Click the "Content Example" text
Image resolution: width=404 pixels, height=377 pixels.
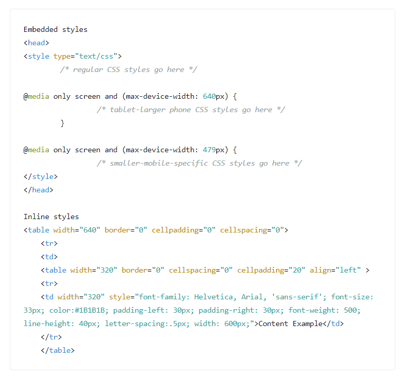pyautogui.click(x=292, y=324)
